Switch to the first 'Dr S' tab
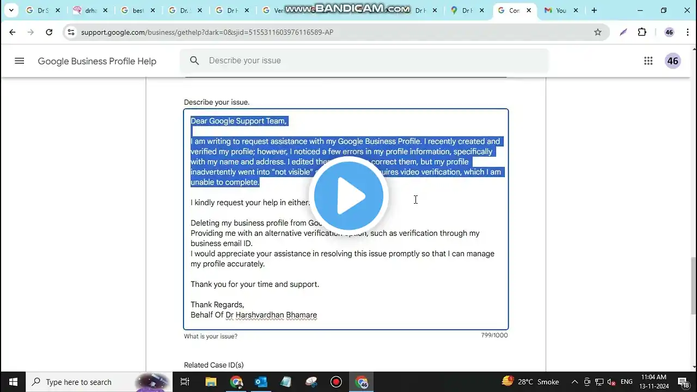 point(44,10)
